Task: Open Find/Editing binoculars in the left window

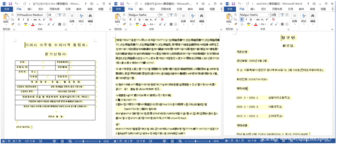Action: click(90, 16)
